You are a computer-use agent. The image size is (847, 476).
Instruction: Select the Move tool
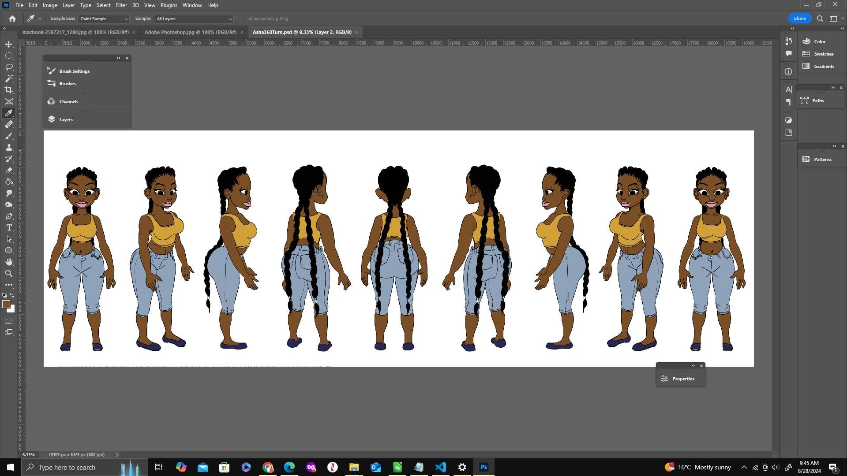click(9, 44)
